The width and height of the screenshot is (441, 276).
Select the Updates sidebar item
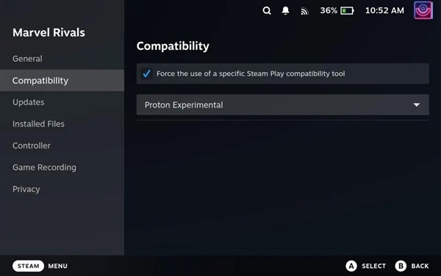(29, 102)
